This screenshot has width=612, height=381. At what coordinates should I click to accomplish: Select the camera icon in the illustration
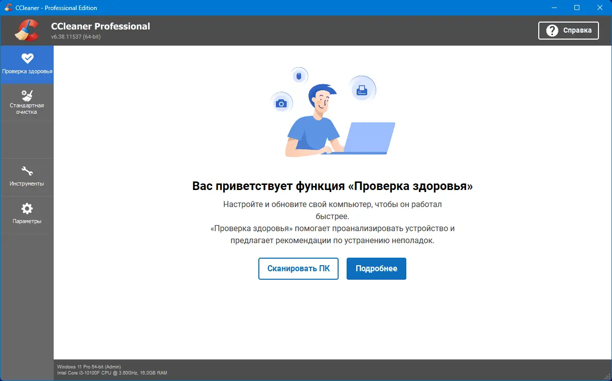tap(282, 103)
